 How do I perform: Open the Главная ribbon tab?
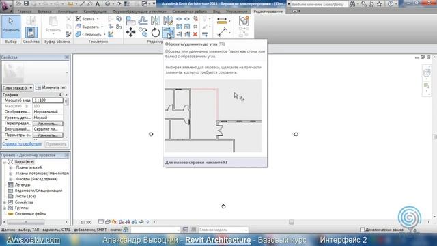tap(25, 12)
